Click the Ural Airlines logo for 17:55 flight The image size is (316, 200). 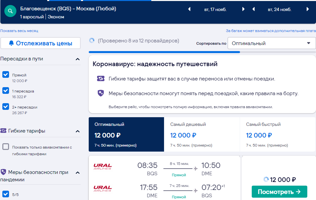click(102, 189)
